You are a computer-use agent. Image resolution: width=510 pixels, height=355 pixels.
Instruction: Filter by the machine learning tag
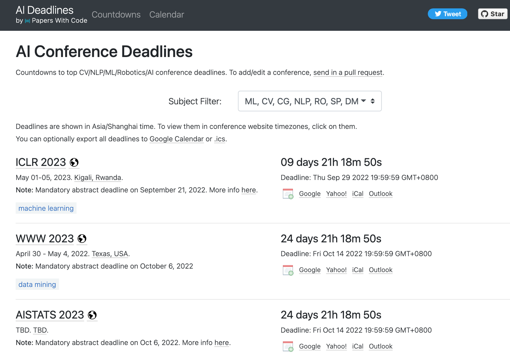[x=46, y=208]
